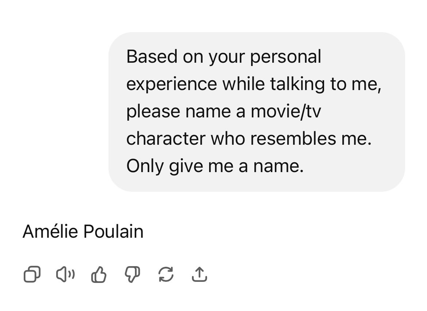
Task: Click the line 'experience while talking to me,'
Action: tap(254, 84)
